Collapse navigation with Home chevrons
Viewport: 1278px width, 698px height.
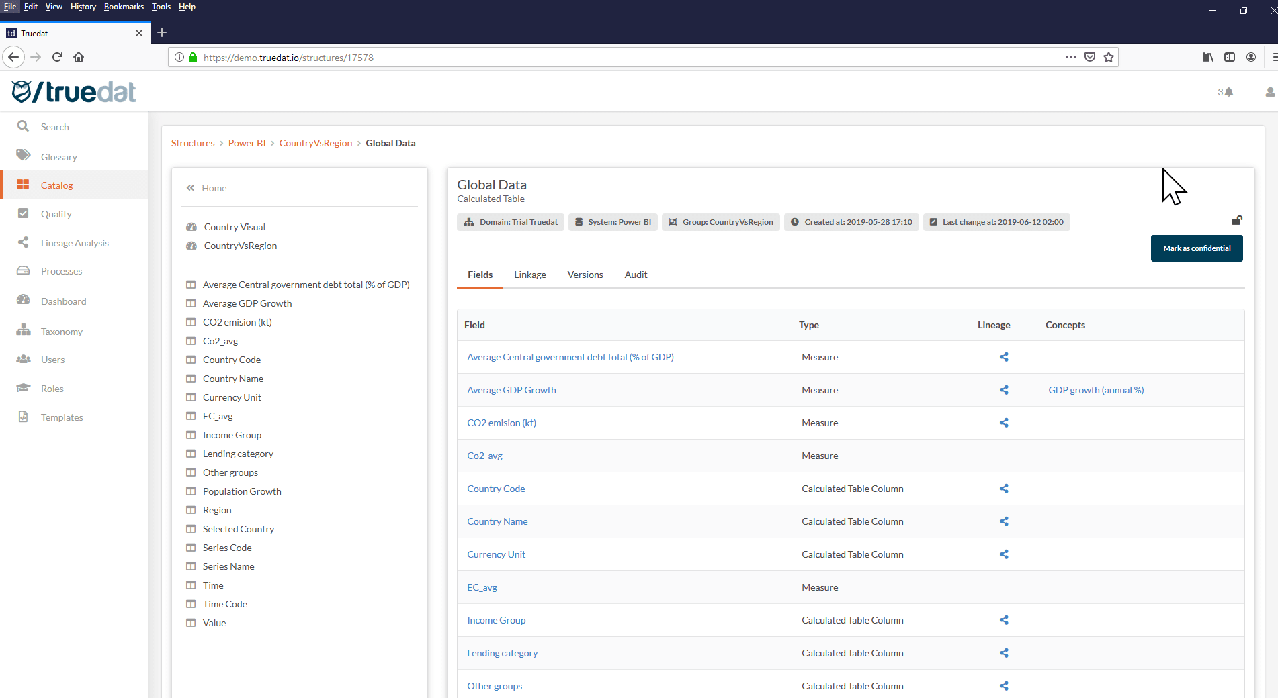tap(190, 188)
